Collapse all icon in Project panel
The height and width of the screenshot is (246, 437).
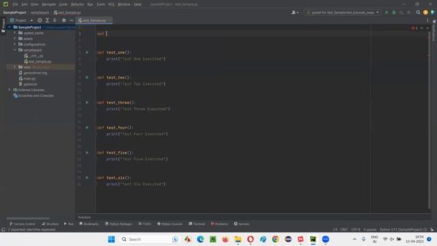tap(55, 20)
